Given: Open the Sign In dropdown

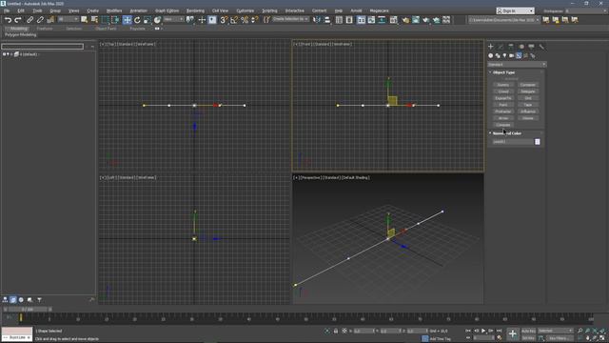Looking at the screenshot, I should point(515,10).
